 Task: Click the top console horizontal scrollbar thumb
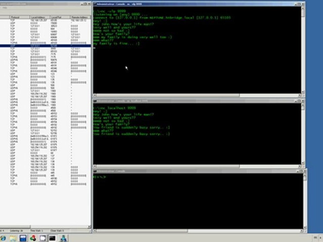(x=168, y=95)
